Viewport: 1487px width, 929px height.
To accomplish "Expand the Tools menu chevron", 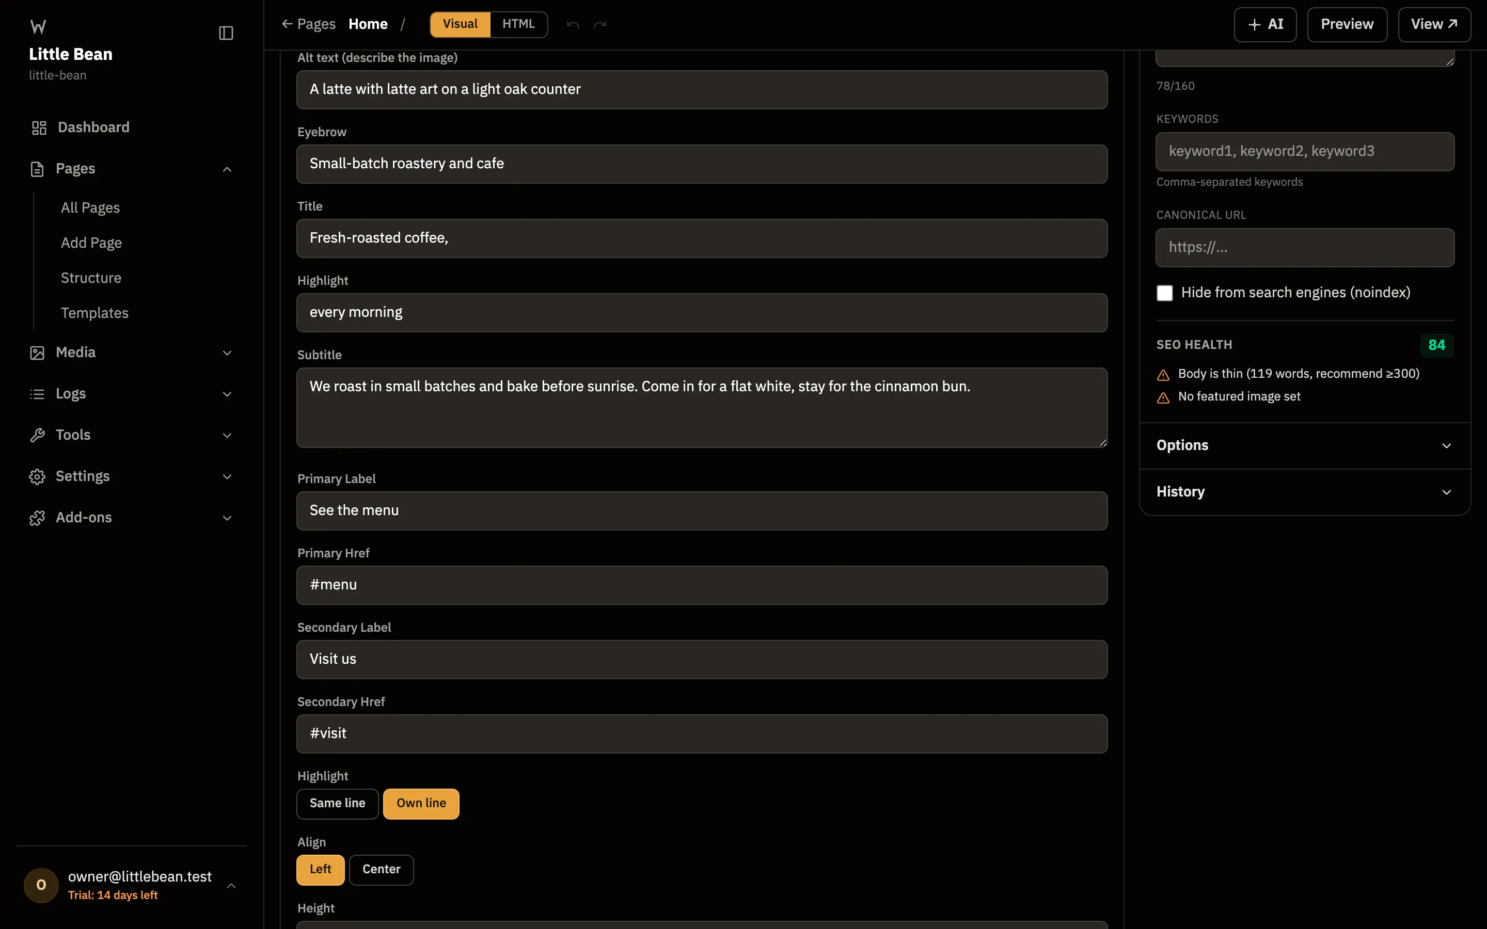I will (x=227, y=435).
